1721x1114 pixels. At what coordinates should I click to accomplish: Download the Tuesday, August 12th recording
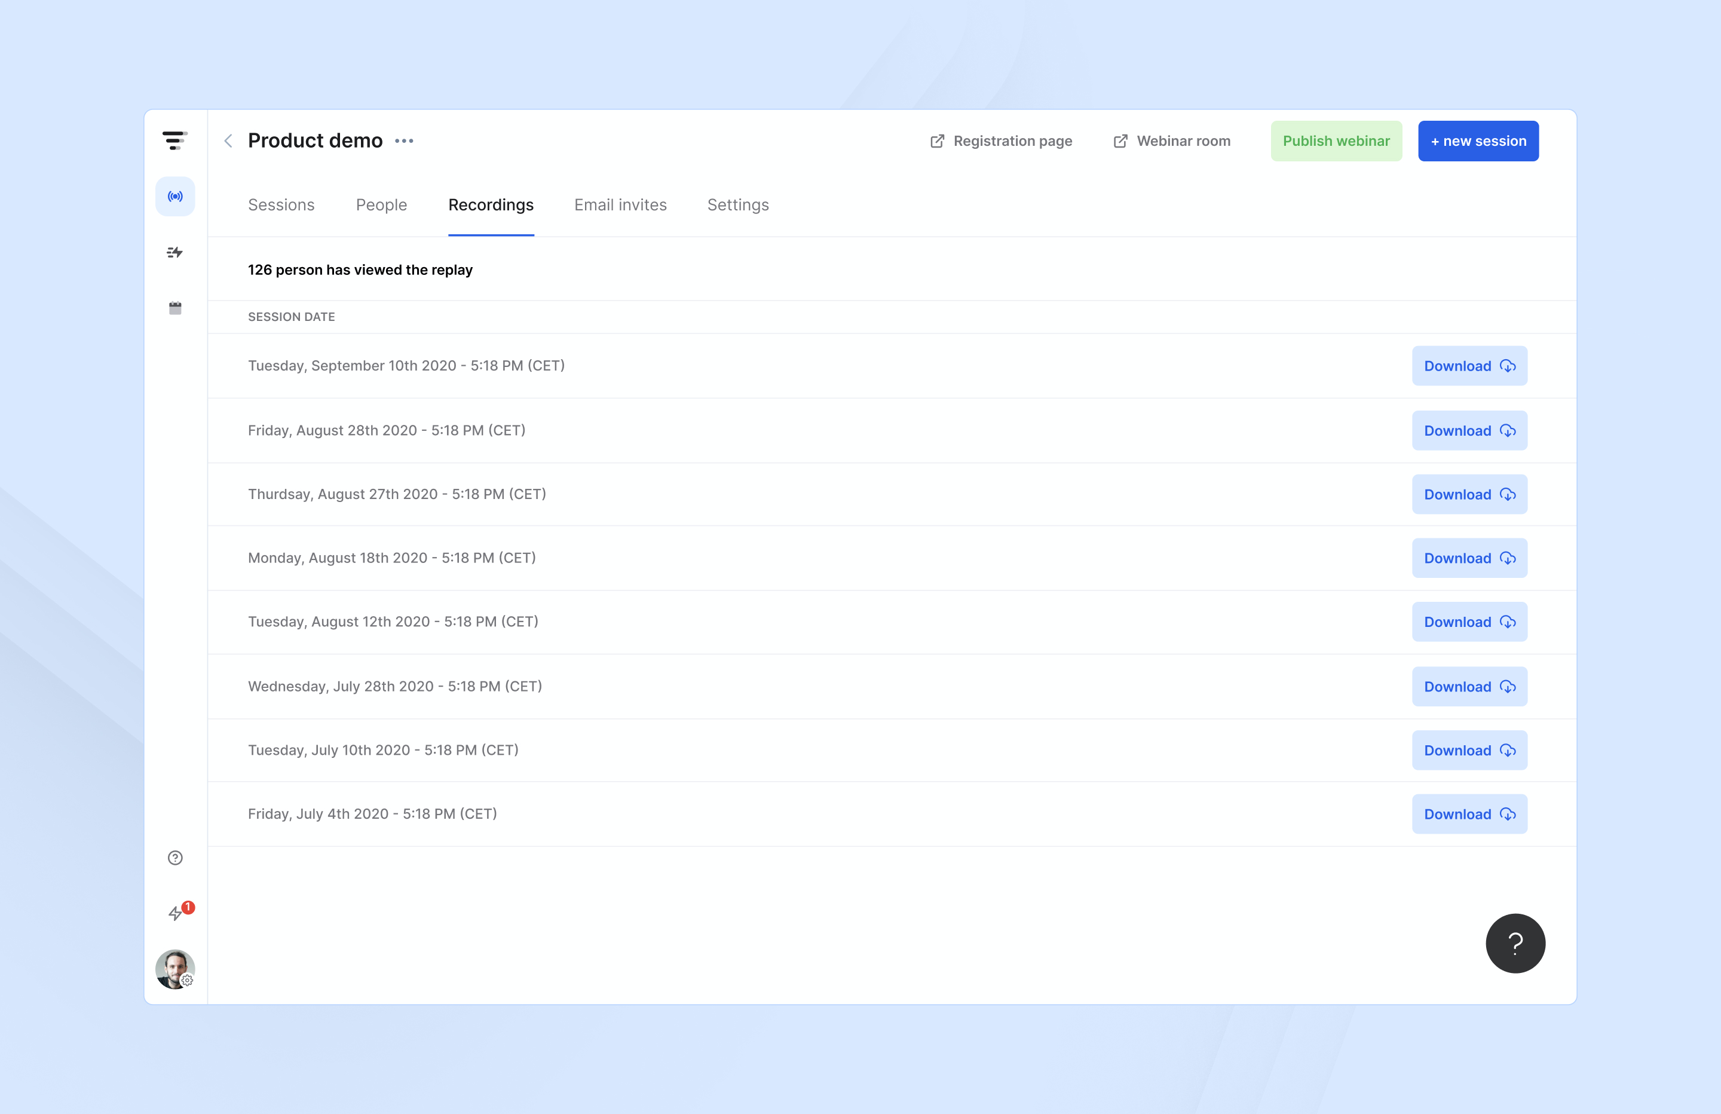click(1469, 622)
